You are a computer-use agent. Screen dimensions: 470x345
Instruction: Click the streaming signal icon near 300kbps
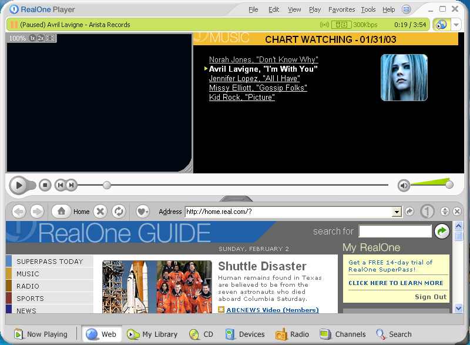point(324,25)
